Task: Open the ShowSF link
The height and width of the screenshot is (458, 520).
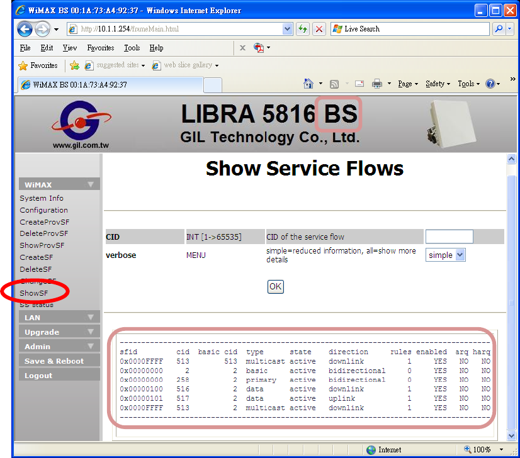Action: pos(33,293)
